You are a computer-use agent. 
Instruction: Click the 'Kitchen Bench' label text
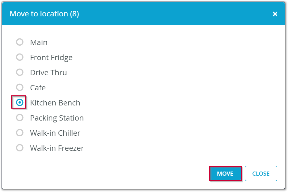pyautogui.click(x=55, y=103)
